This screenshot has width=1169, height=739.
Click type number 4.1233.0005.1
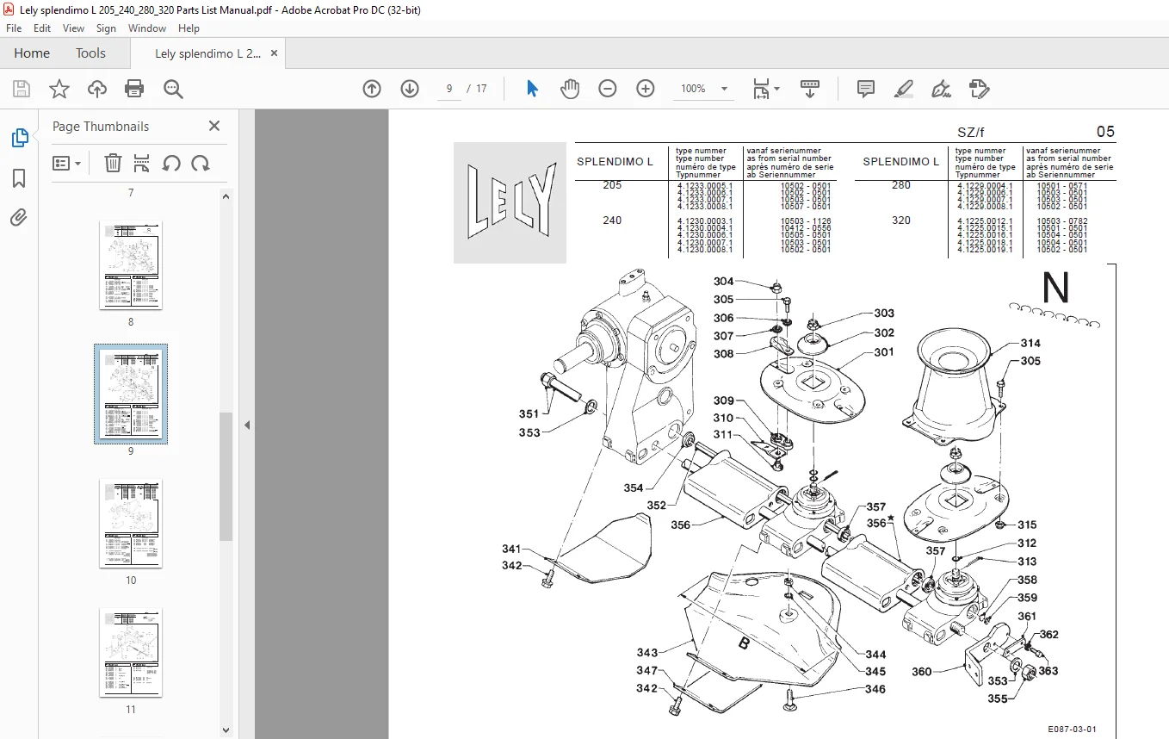tap(705, 185)
